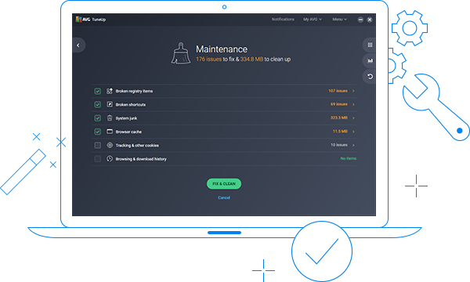Viewport: 470px width, 282px height.
Task: Click the Maintenance heading
Action: pyautogui.click(x=222, y=49)
